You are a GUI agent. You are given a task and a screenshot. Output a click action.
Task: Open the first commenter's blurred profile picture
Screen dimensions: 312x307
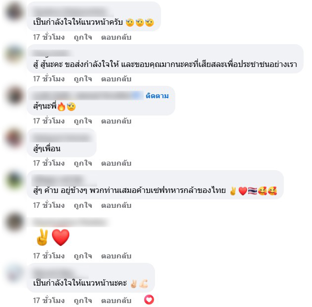click(x=14, y=11)
